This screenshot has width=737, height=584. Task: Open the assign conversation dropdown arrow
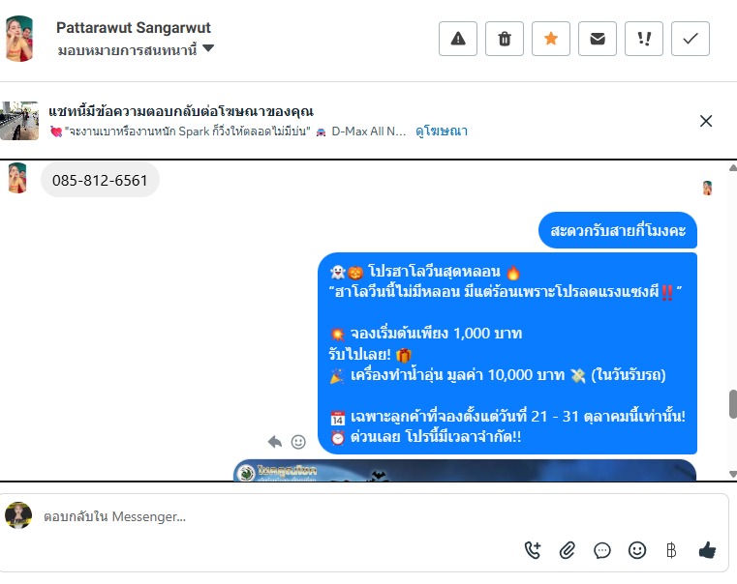click(x=208, y=47)
